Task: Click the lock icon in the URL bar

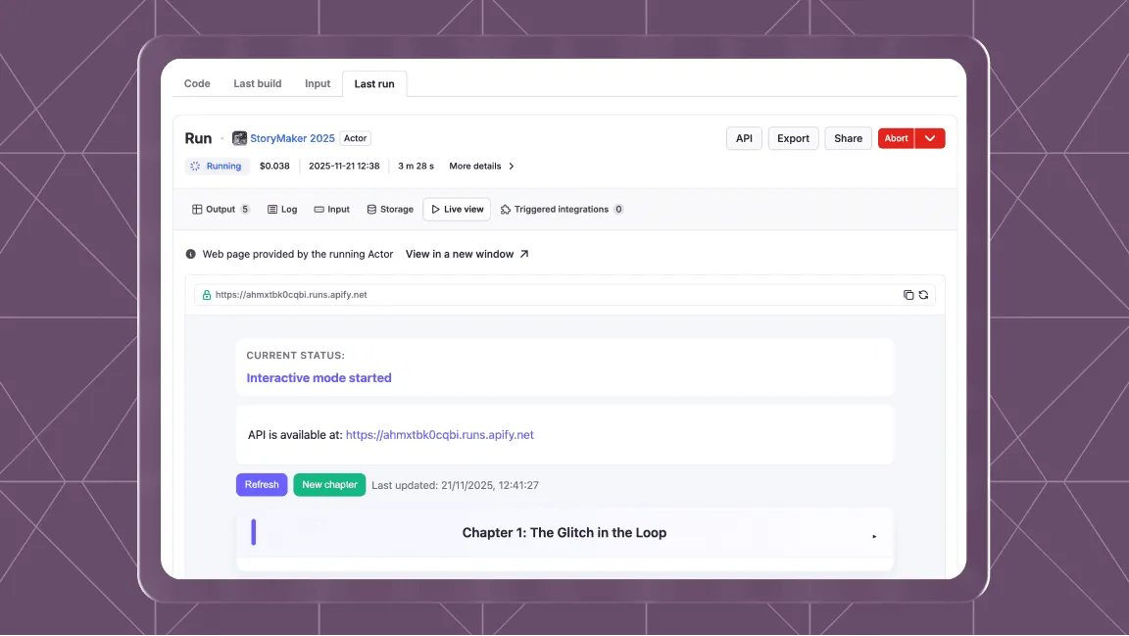Action: [x=207, y=295]
